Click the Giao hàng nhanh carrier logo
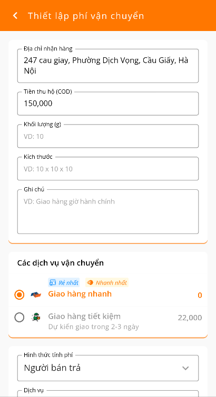The width and height of the screenshot is (216, 397). (36, 294)
